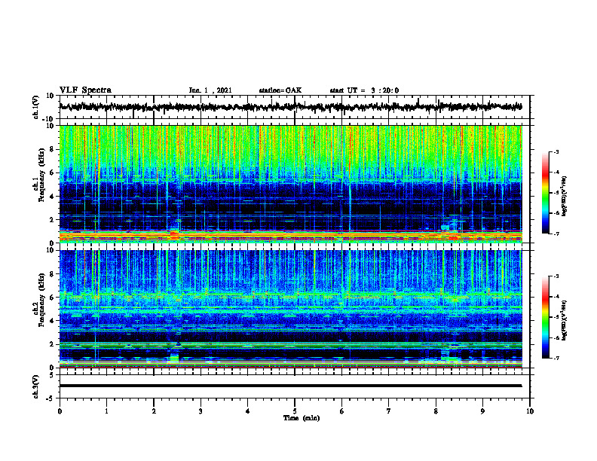Click the "VLF Spectra" plot title
The image size is (597, 461).
[x=85, y=90]
